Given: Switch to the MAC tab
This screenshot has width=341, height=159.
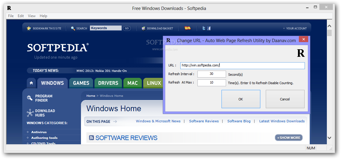Looking at the screenshot, I should pos(132,83).
